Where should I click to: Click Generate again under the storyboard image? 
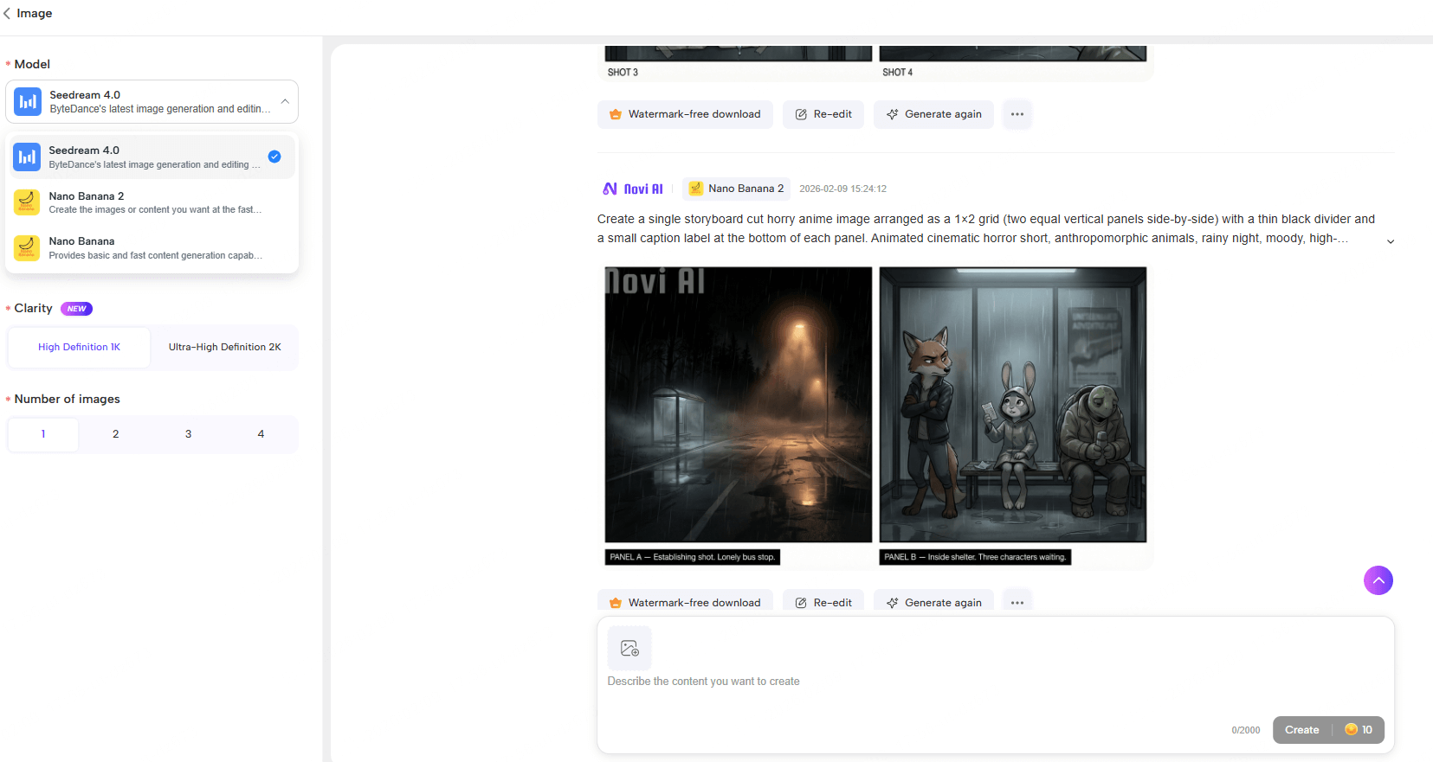point(933,602)
